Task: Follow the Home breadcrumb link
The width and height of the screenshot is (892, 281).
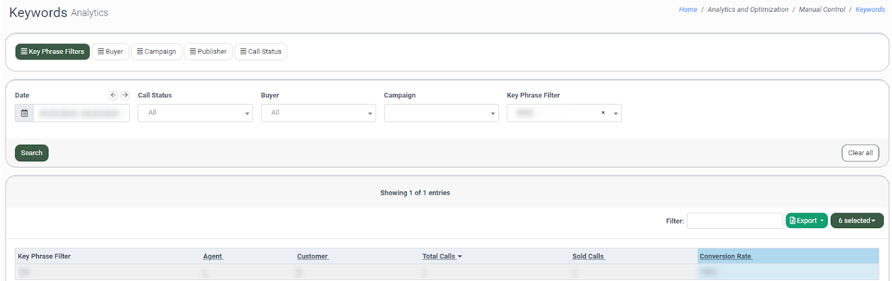Action: click(x=688, y=9)
